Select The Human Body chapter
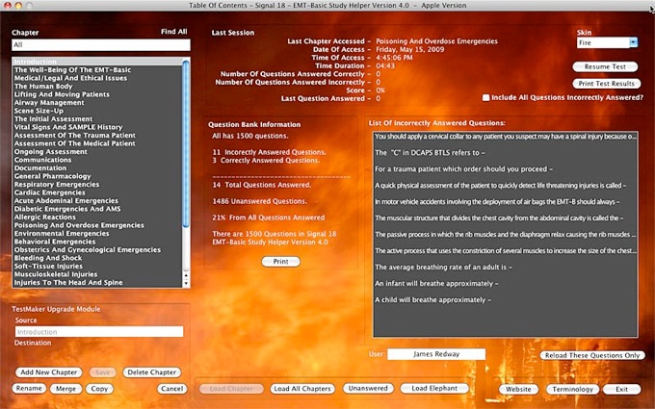This screenshot has width=655, height=409. [x=97, y=87]
